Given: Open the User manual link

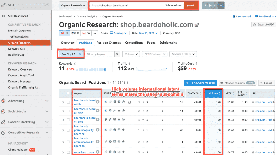Looking at the screenshot, I should [242, 16].
